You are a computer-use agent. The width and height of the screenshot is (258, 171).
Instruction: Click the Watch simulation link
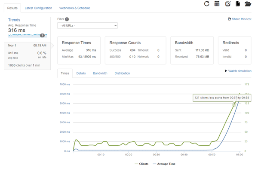[240, 71]
